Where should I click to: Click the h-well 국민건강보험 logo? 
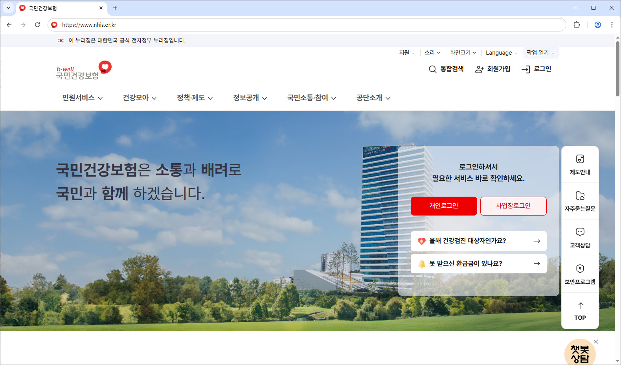click(x=84, y=70)
